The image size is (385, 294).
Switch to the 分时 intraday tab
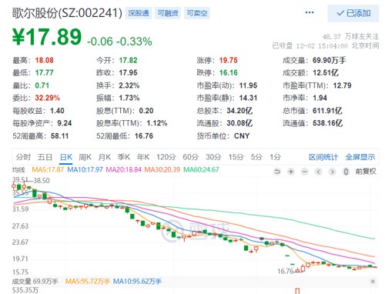23,157
